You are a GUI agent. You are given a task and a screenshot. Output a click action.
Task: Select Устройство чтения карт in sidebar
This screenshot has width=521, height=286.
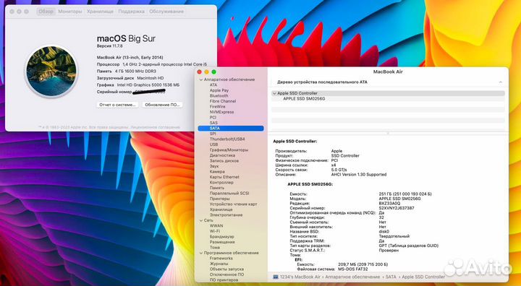tap(233, 204)
